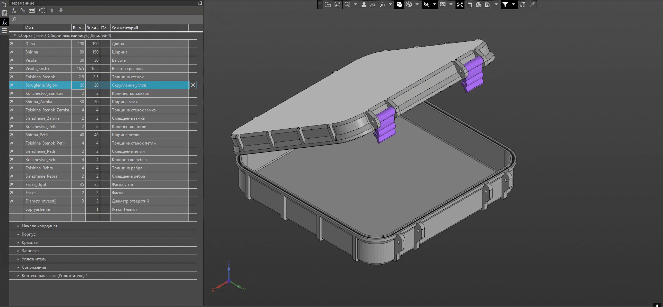Click the sketch contour icon in view toolbar
The height and width of the screenshot is (307, 663).
click(328, 4)
